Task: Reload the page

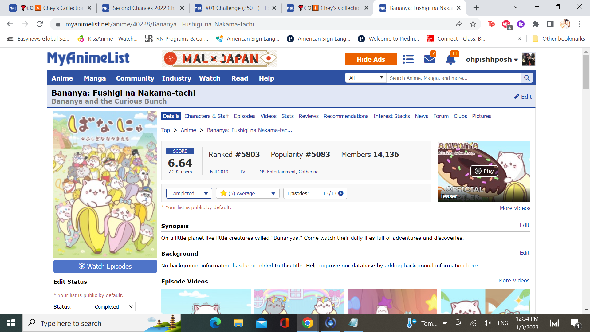Action: (40, 24)
